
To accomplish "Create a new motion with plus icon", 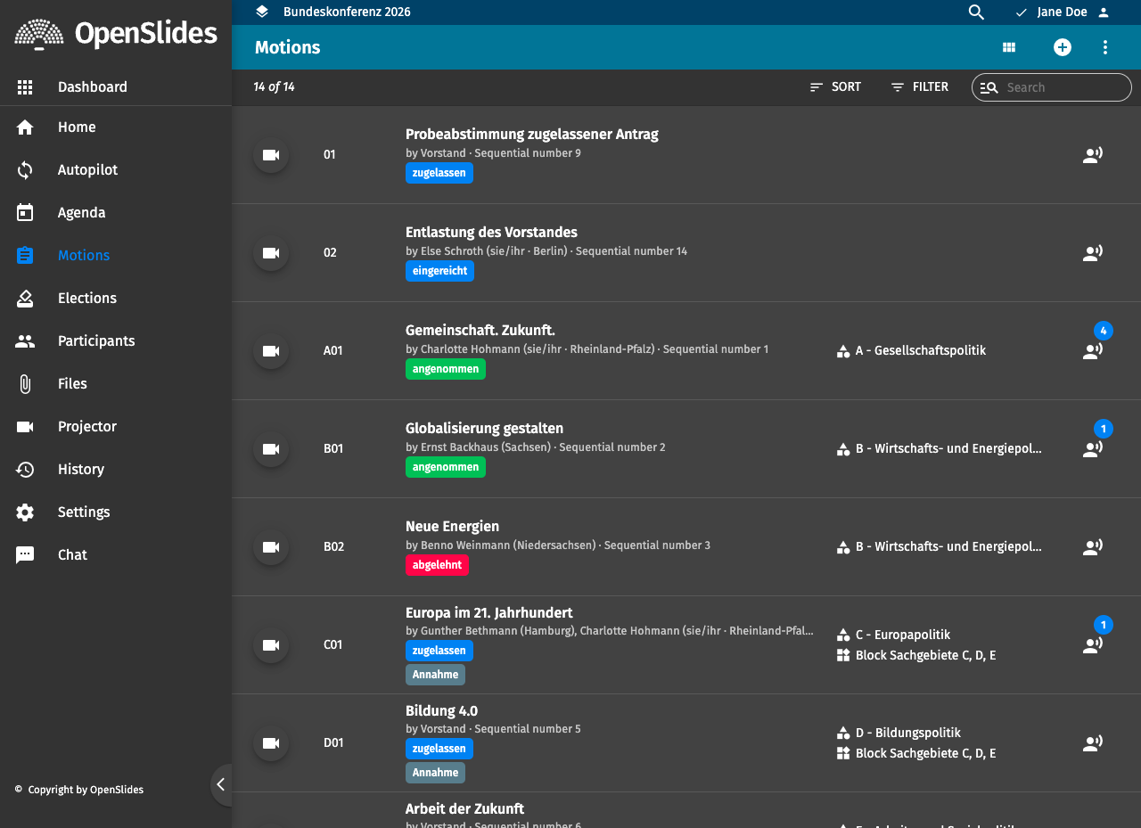I will [x=1063, y=47].
